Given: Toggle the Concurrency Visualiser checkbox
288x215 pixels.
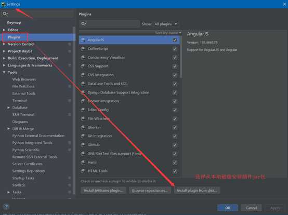Looking at the screenshot, I should point(175,58).
